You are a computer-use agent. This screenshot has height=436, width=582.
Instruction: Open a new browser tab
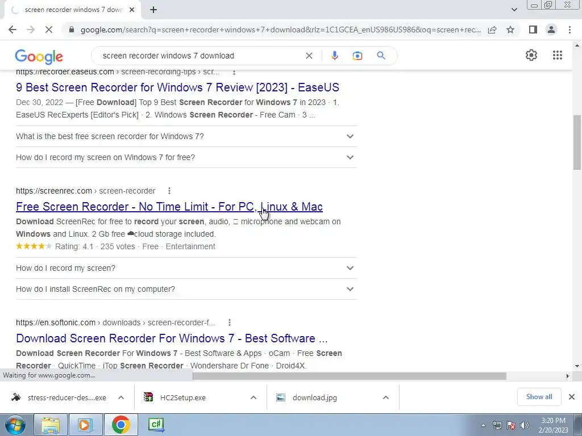point(153,10)
